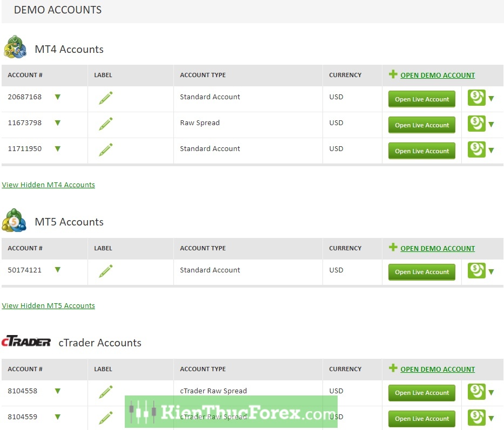Open demo account link in cTrader section
Image resolution: width=504 pixels, height=430 pixels.
click(438, 369)
